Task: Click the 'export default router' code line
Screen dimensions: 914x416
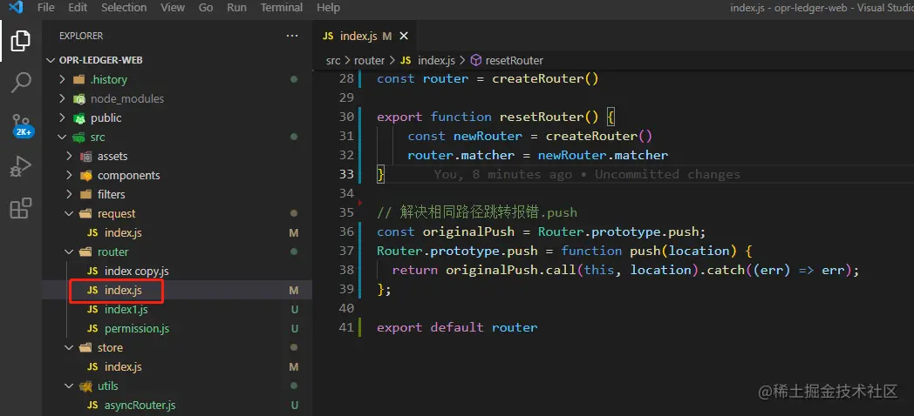Action: click(x=457, y=327)
